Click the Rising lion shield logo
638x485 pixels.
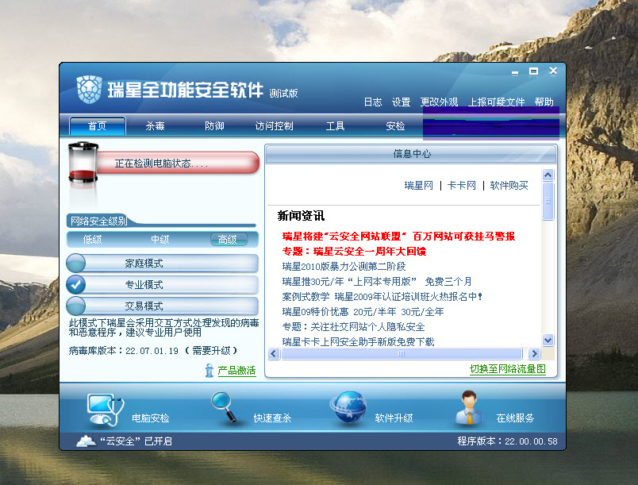89,89
